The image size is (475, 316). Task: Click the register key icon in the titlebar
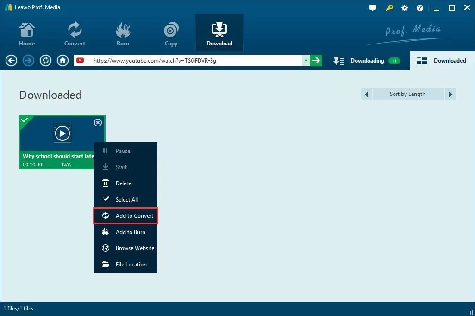click(x=389, y=7)
